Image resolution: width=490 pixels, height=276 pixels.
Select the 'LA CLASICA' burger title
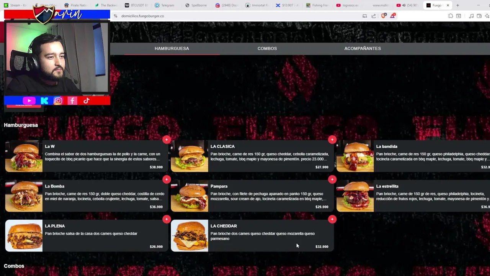coord(222,146)
